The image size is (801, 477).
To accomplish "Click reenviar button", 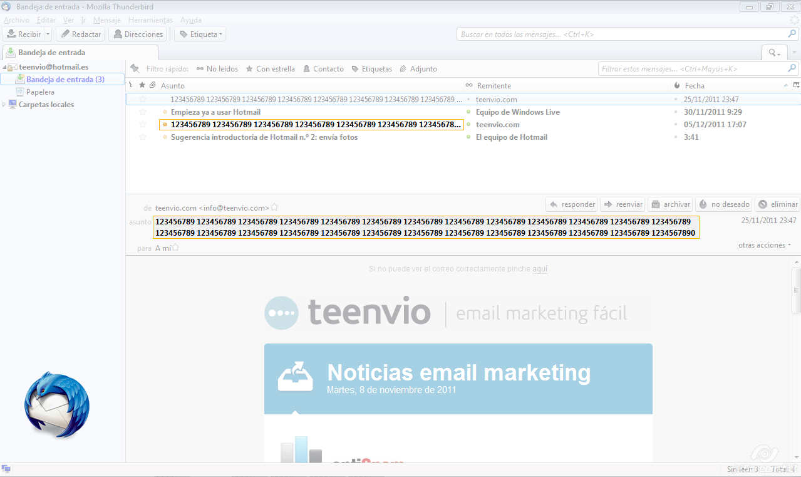I will click(623, 204).
